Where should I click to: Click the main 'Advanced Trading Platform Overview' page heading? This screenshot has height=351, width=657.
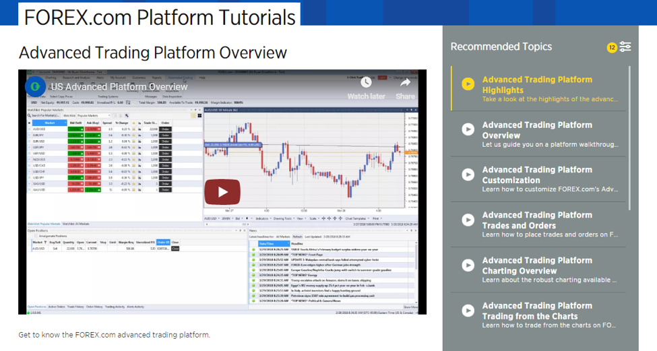pos(153,53)
